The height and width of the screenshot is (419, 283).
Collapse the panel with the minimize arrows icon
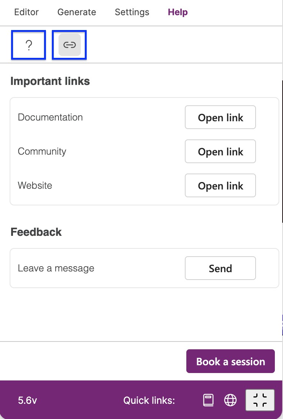[x=260, y=400]
